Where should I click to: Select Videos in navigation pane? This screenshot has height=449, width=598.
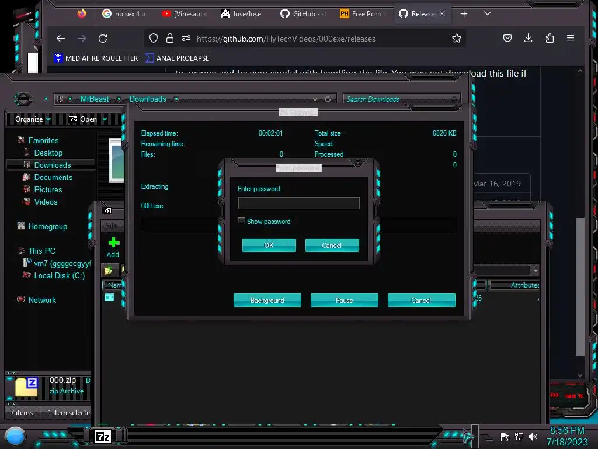(x=46, y=202)
